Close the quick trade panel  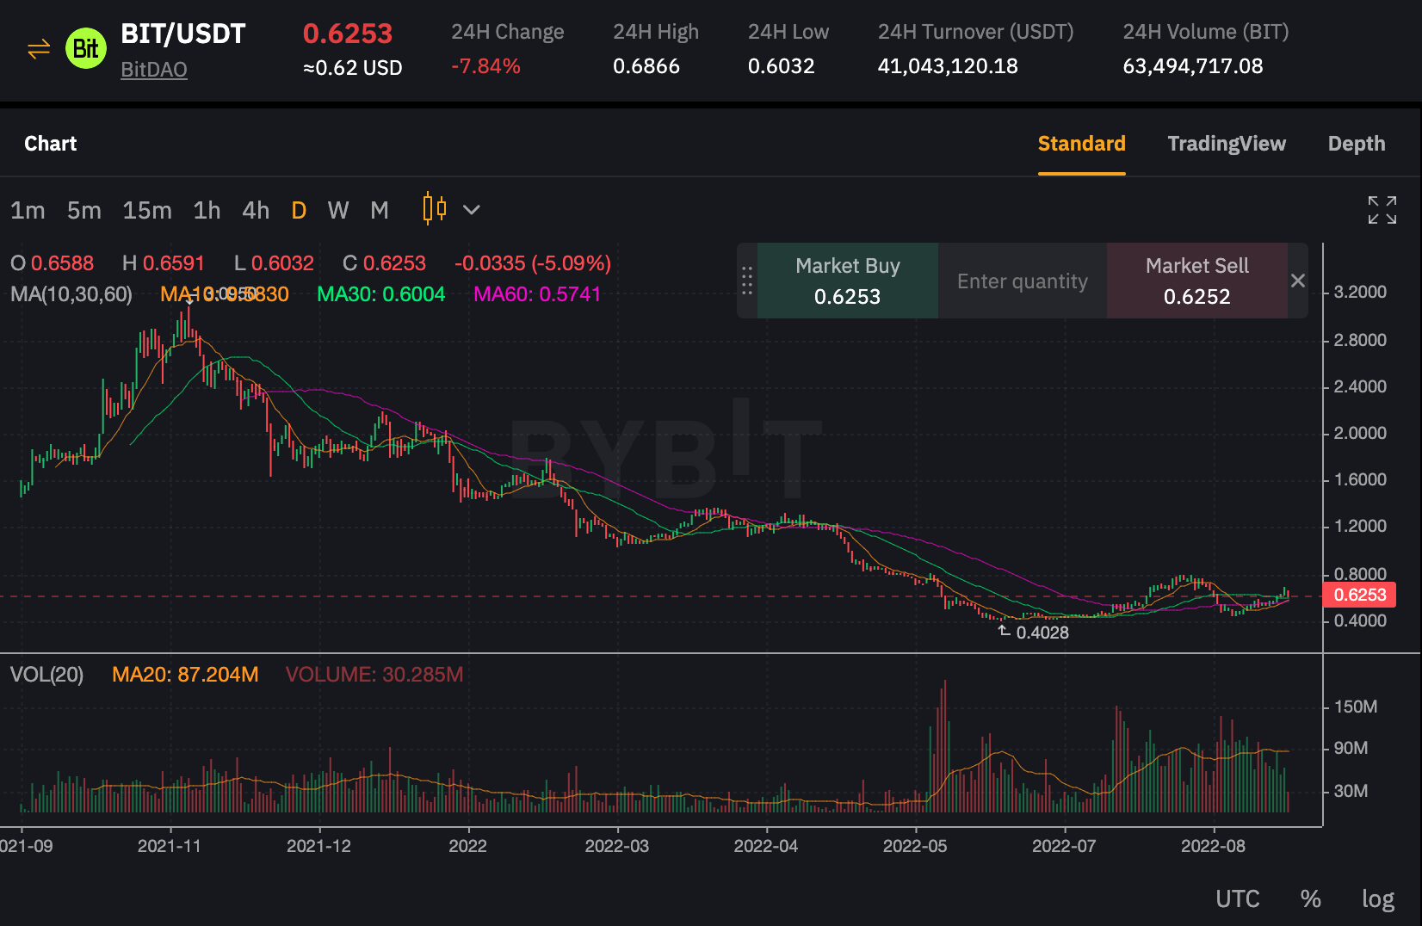(1298, 281)
